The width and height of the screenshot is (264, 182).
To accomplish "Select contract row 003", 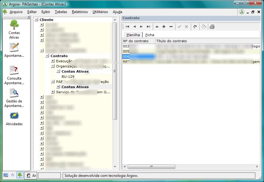I will point(191,46).
